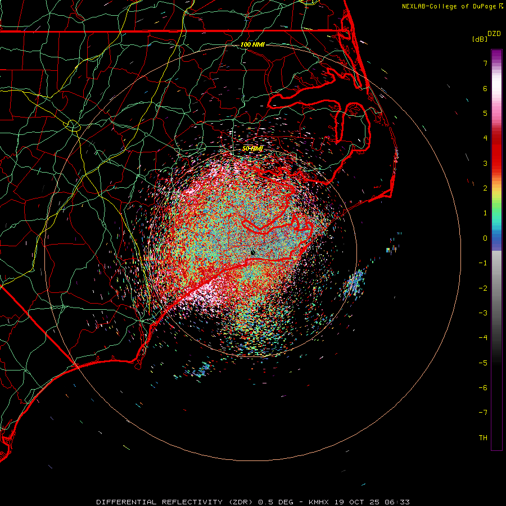Click the DIFFERENTIAL REFLECTIVITY (ZDR) 0.5 DEG KMHX caption
The width and height of the screenshot is (506, 506).
click(x=252, y=502)
